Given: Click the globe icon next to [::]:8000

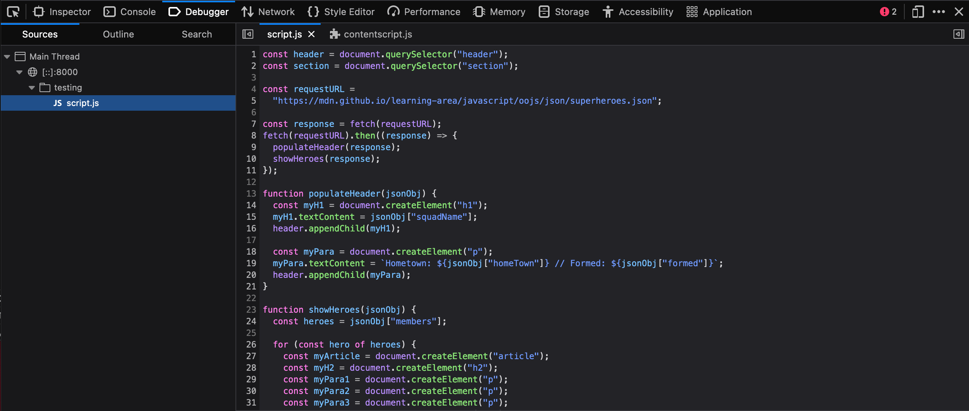Looking at the screenshot, I should 33,72.
